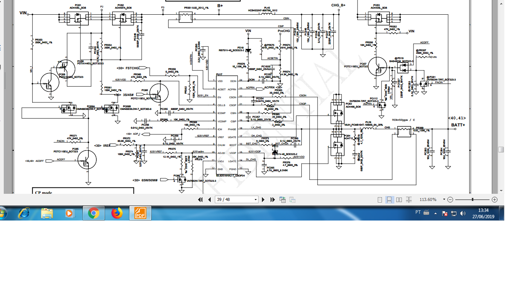
Task: Open the network status tray icon
Action: pyautogui.click(x=453, y=213)
